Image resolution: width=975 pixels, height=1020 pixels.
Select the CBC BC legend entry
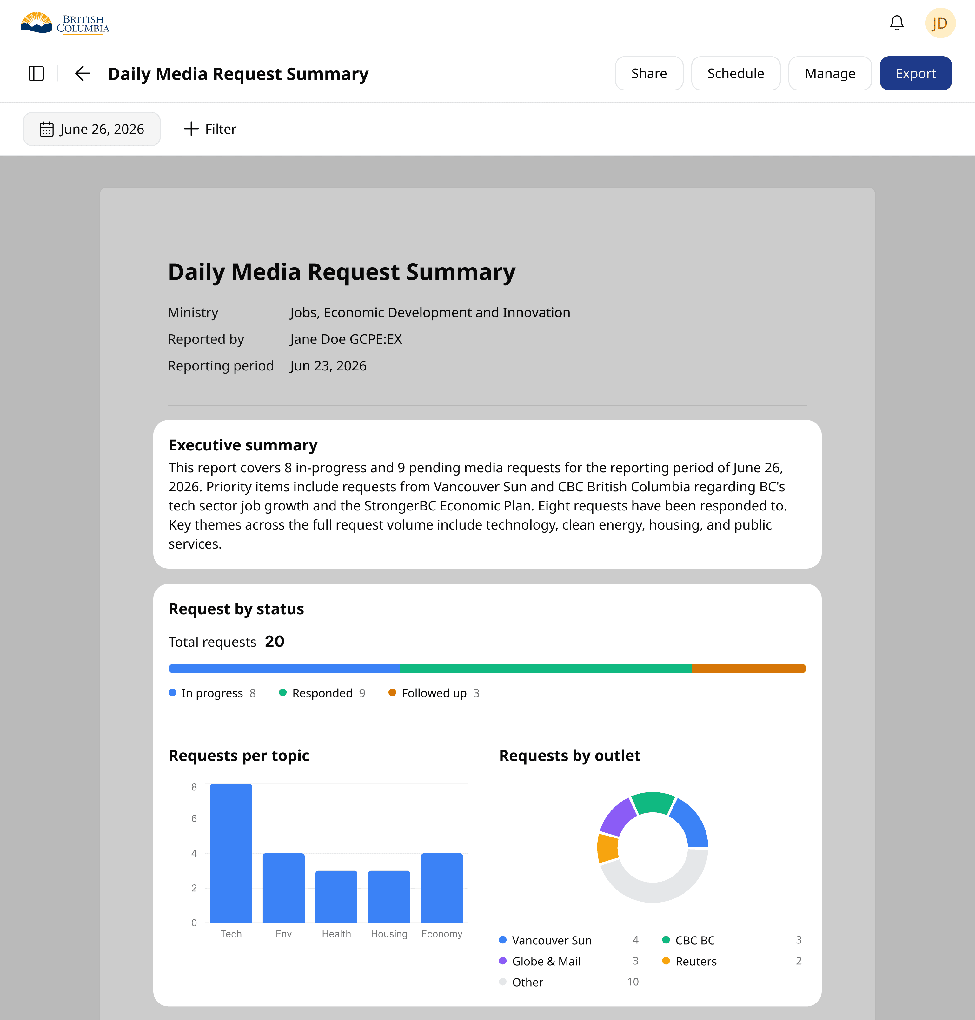click(732, 940)
